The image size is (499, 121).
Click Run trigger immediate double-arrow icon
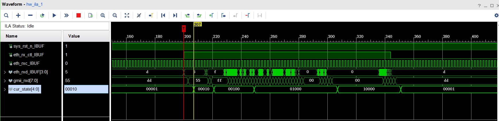[x=66, y=15]
